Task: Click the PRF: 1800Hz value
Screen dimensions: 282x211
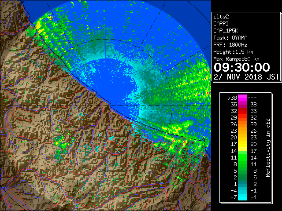Action: [x=230, y=45]
